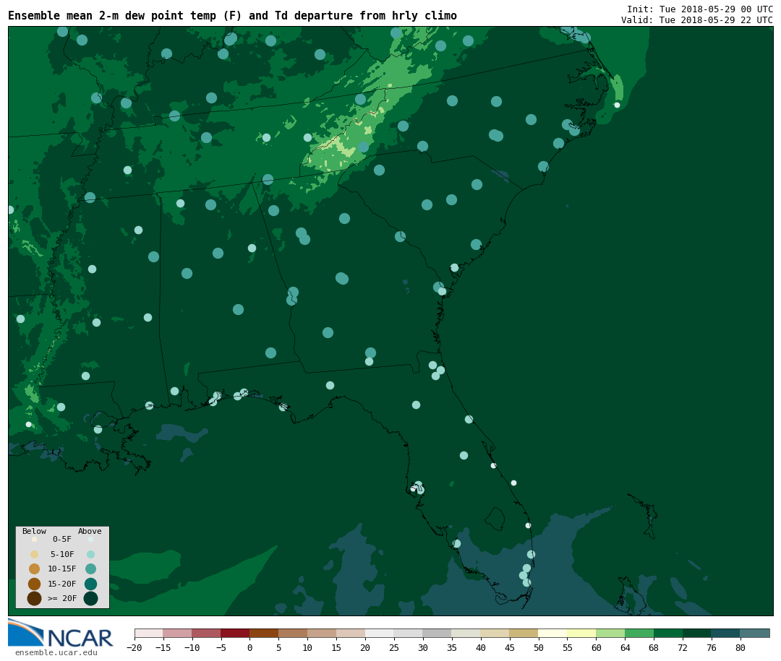This screenshot has height=661, width=781.
Task: Select pale yellow colorbar swatch between 50 and 55
Action: click(552, 633)
